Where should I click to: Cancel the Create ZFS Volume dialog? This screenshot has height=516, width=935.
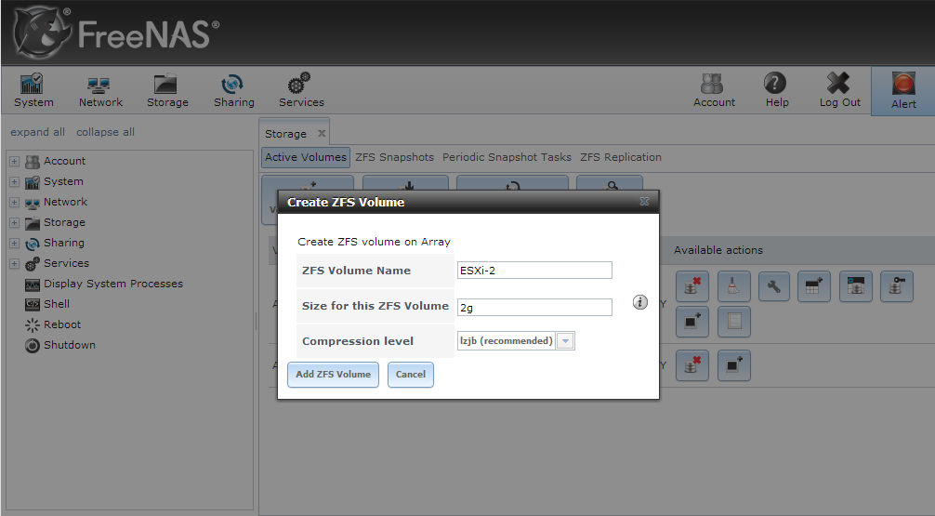point(410,375)
